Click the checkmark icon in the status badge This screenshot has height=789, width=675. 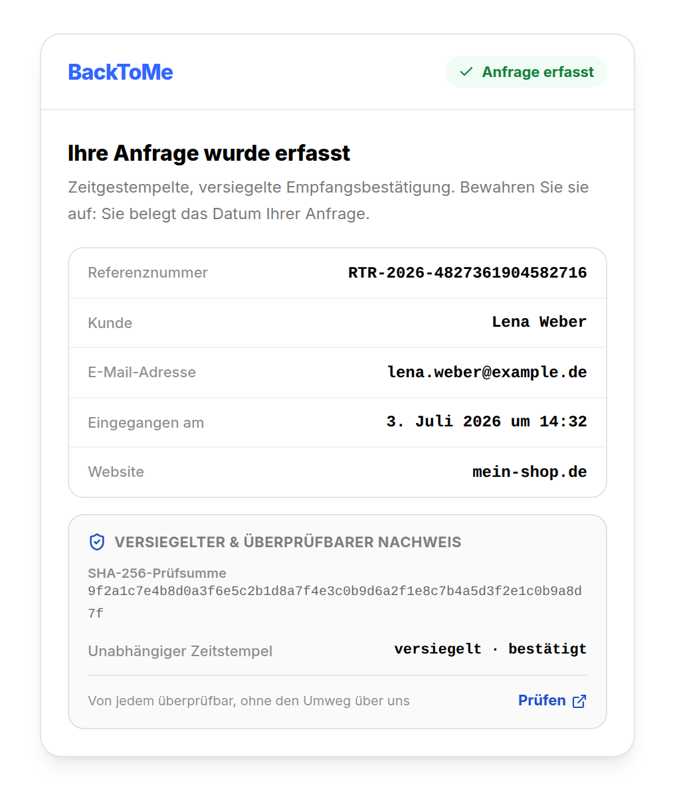click(x=466, y=72)
